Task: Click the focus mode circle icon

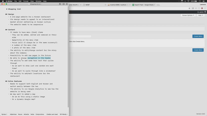Action: click(67, 4)
